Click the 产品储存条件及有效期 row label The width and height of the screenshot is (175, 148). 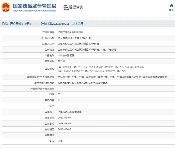42,89
